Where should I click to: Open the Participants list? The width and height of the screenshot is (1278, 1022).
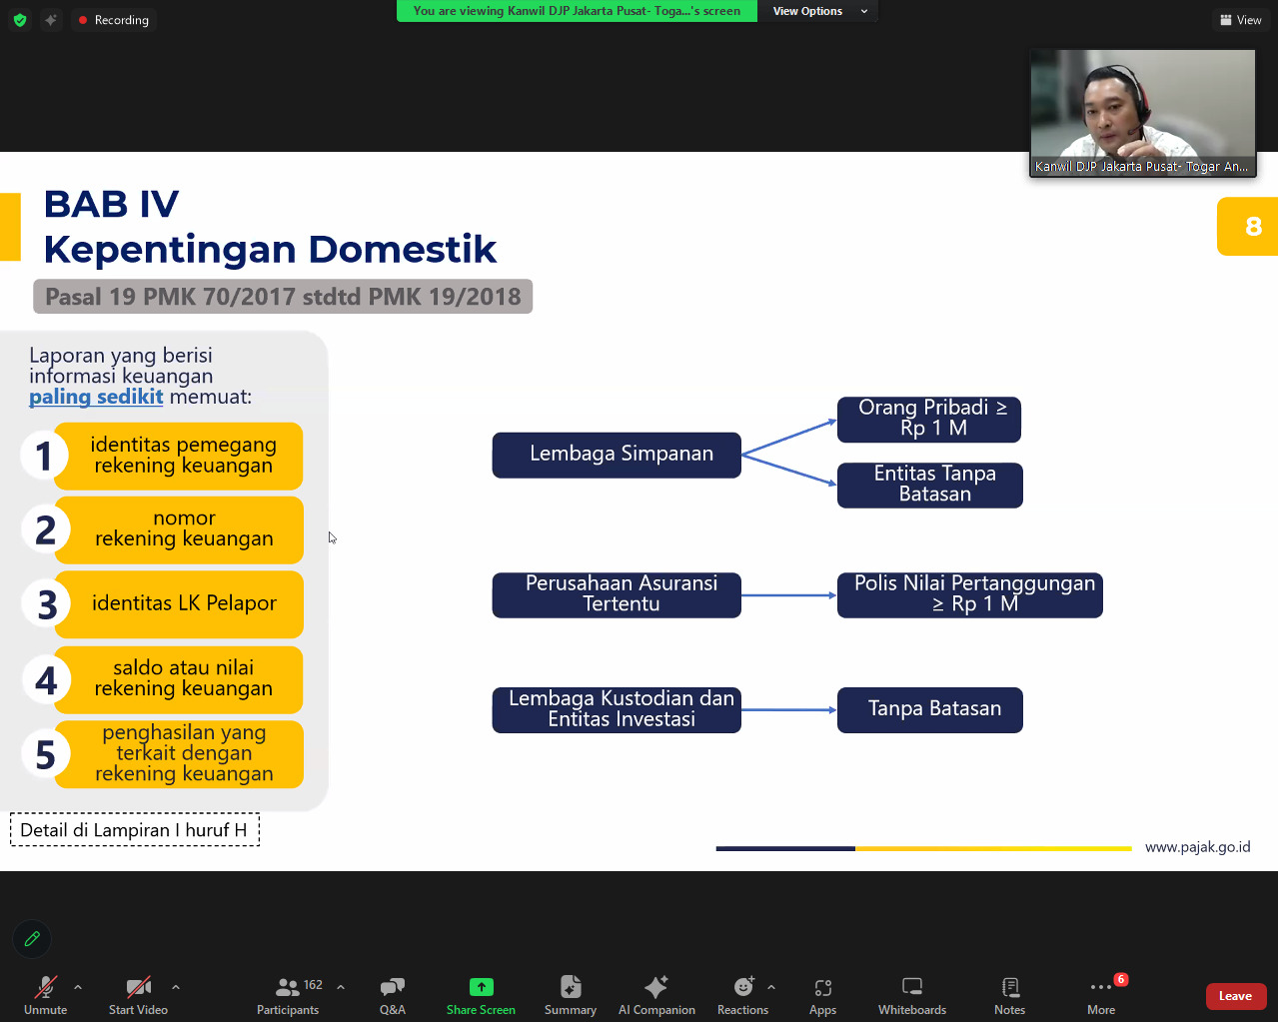click(288, 995)
